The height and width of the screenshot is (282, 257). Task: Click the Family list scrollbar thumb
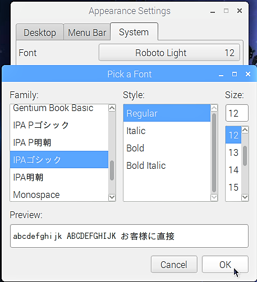coord(112,170)
